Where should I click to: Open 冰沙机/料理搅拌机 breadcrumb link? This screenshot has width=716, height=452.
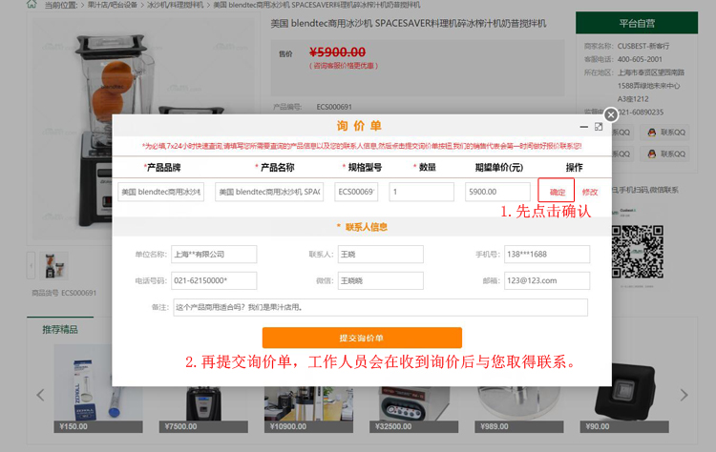[x=176, y=5]
